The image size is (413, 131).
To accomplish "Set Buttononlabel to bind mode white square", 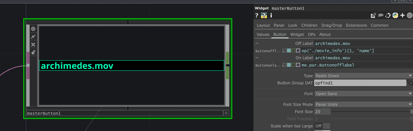I will point(298,65).
